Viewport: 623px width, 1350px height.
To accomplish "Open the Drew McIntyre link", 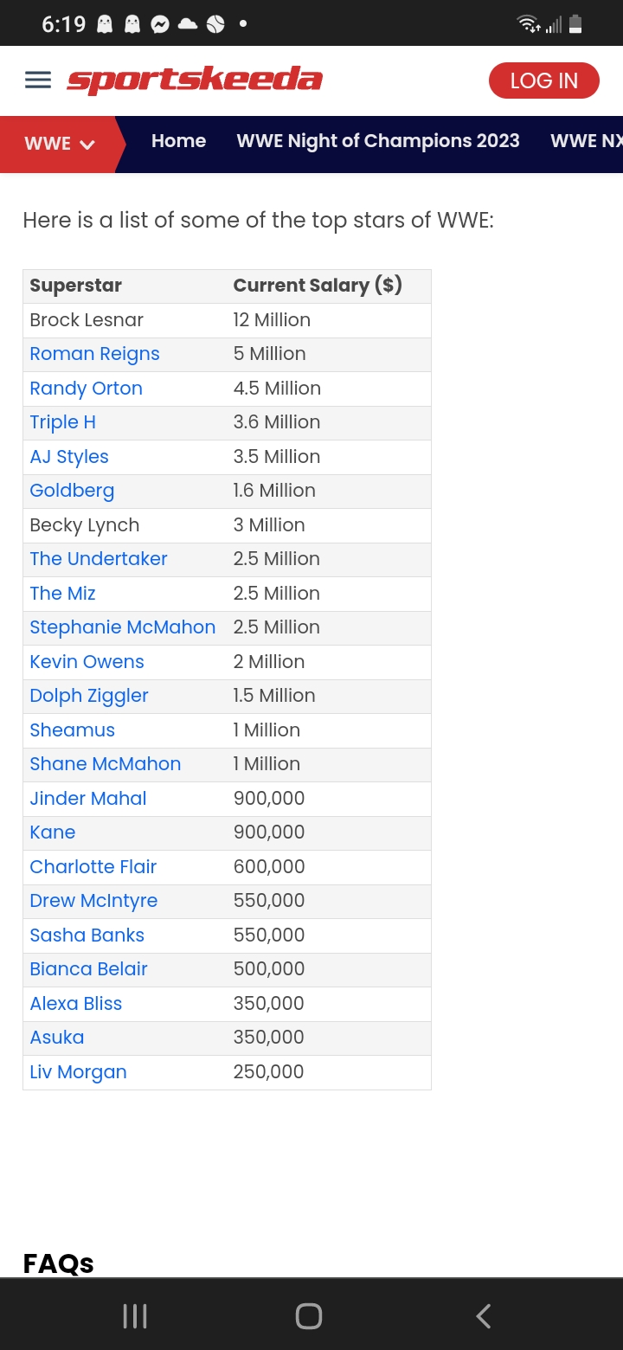I will [93, 901].
